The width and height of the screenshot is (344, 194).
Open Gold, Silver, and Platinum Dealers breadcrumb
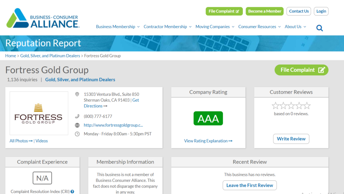pyautogui.click(x=50, y=56)
